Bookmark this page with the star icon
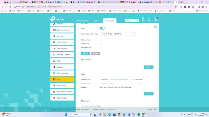The height and width of the screenshot is (117, 209). coord(176,7)
